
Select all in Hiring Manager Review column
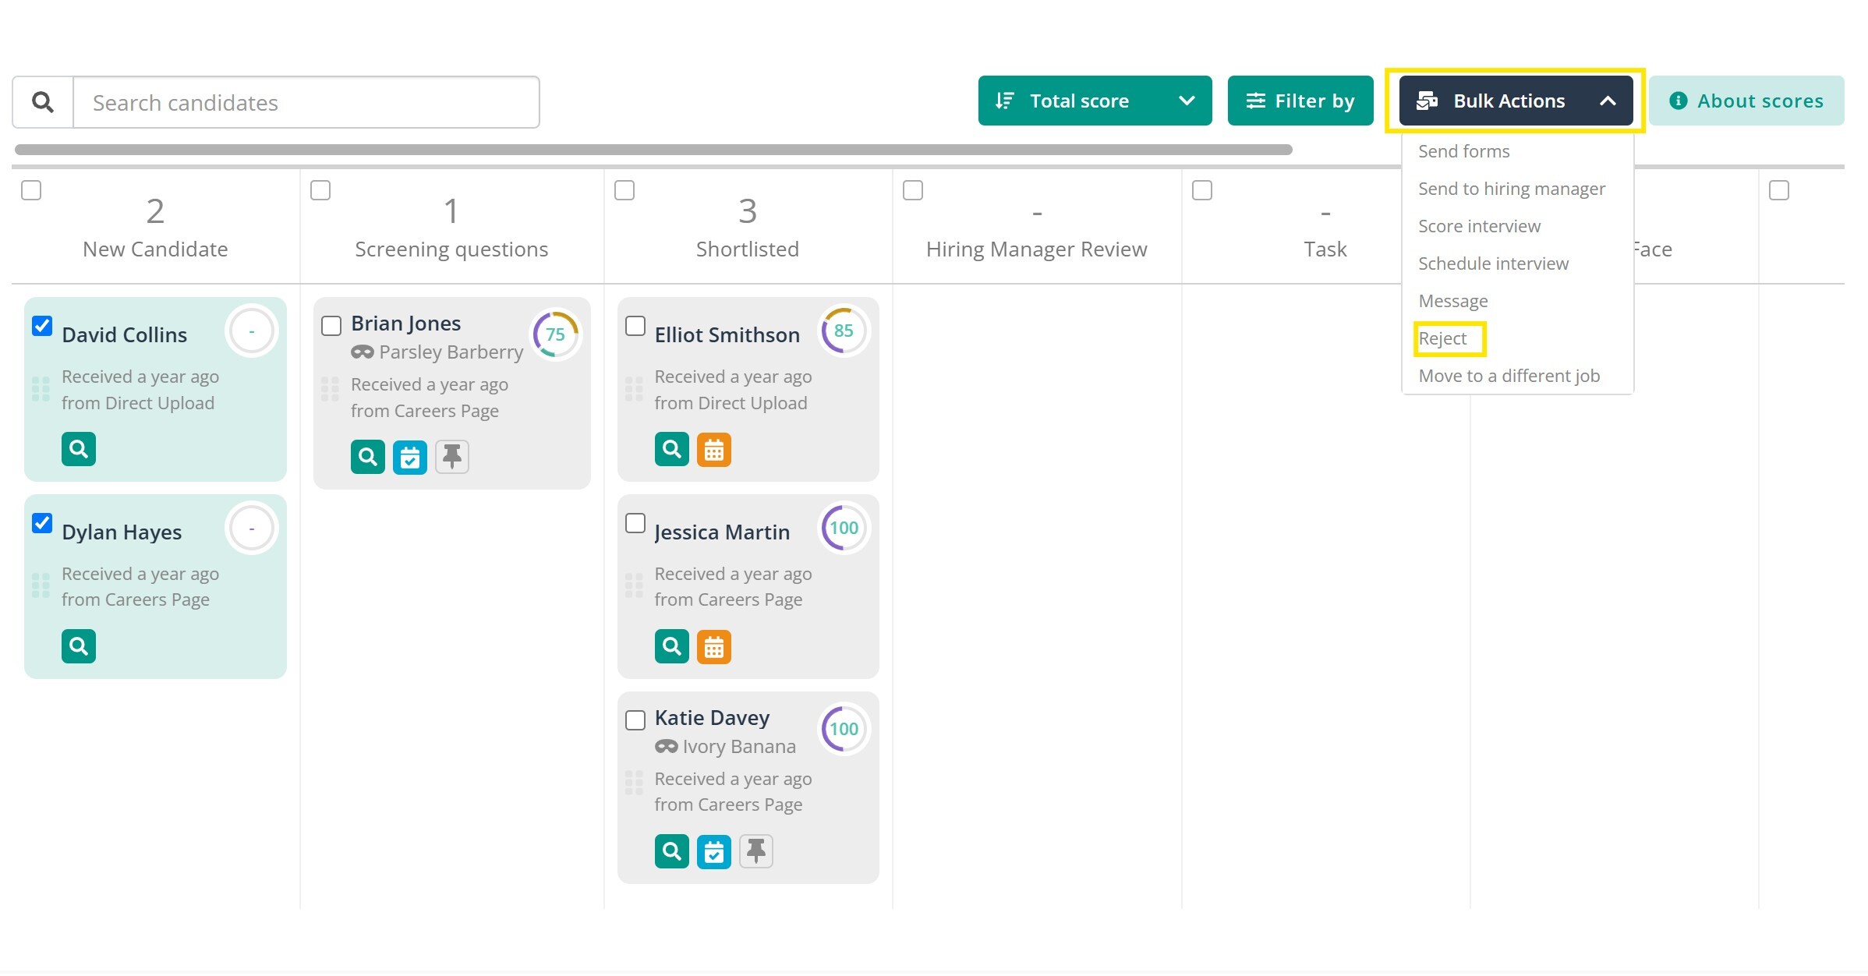coord(913,190)
